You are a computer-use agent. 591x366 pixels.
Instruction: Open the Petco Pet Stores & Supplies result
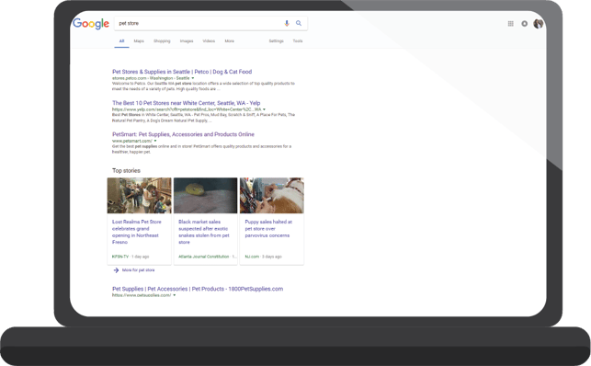tap(182, 72)
